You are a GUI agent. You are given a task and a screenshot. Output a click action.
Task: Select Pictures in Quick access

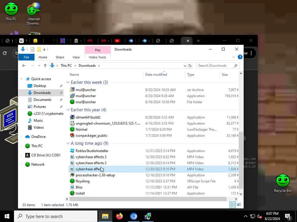pos(39,107)
